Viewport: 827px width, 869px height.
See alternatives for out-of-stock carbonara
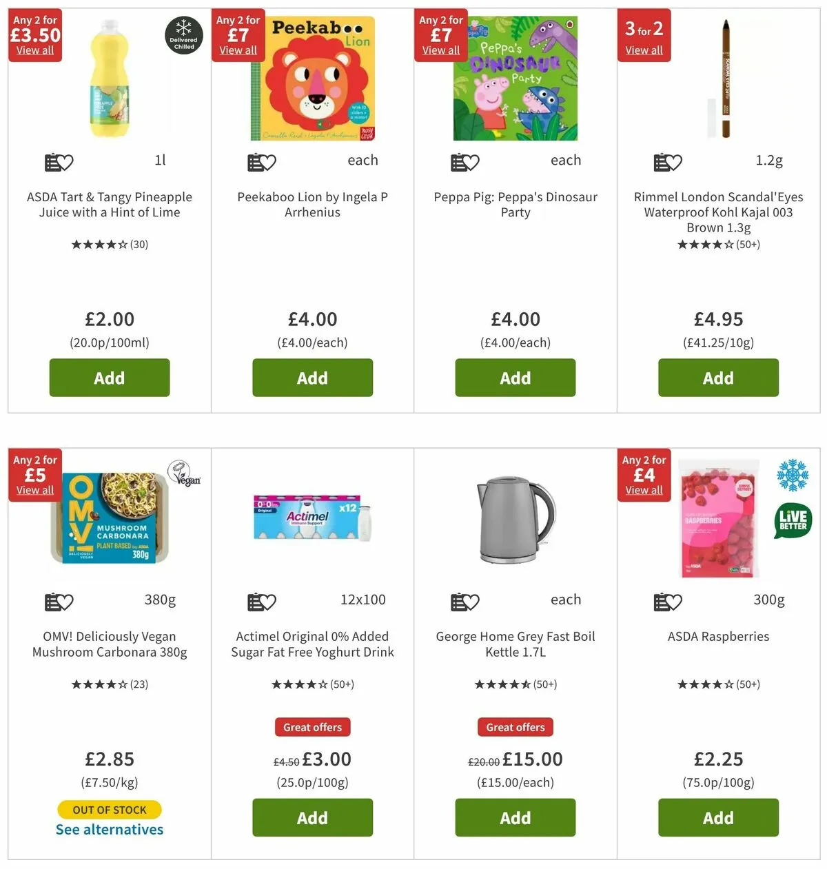pyautogui.click(x=110, y=829)
